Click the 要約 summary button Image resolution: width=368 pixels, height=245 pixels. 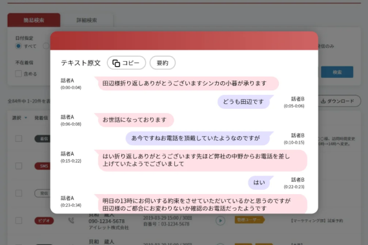click(x=163, y=63)
